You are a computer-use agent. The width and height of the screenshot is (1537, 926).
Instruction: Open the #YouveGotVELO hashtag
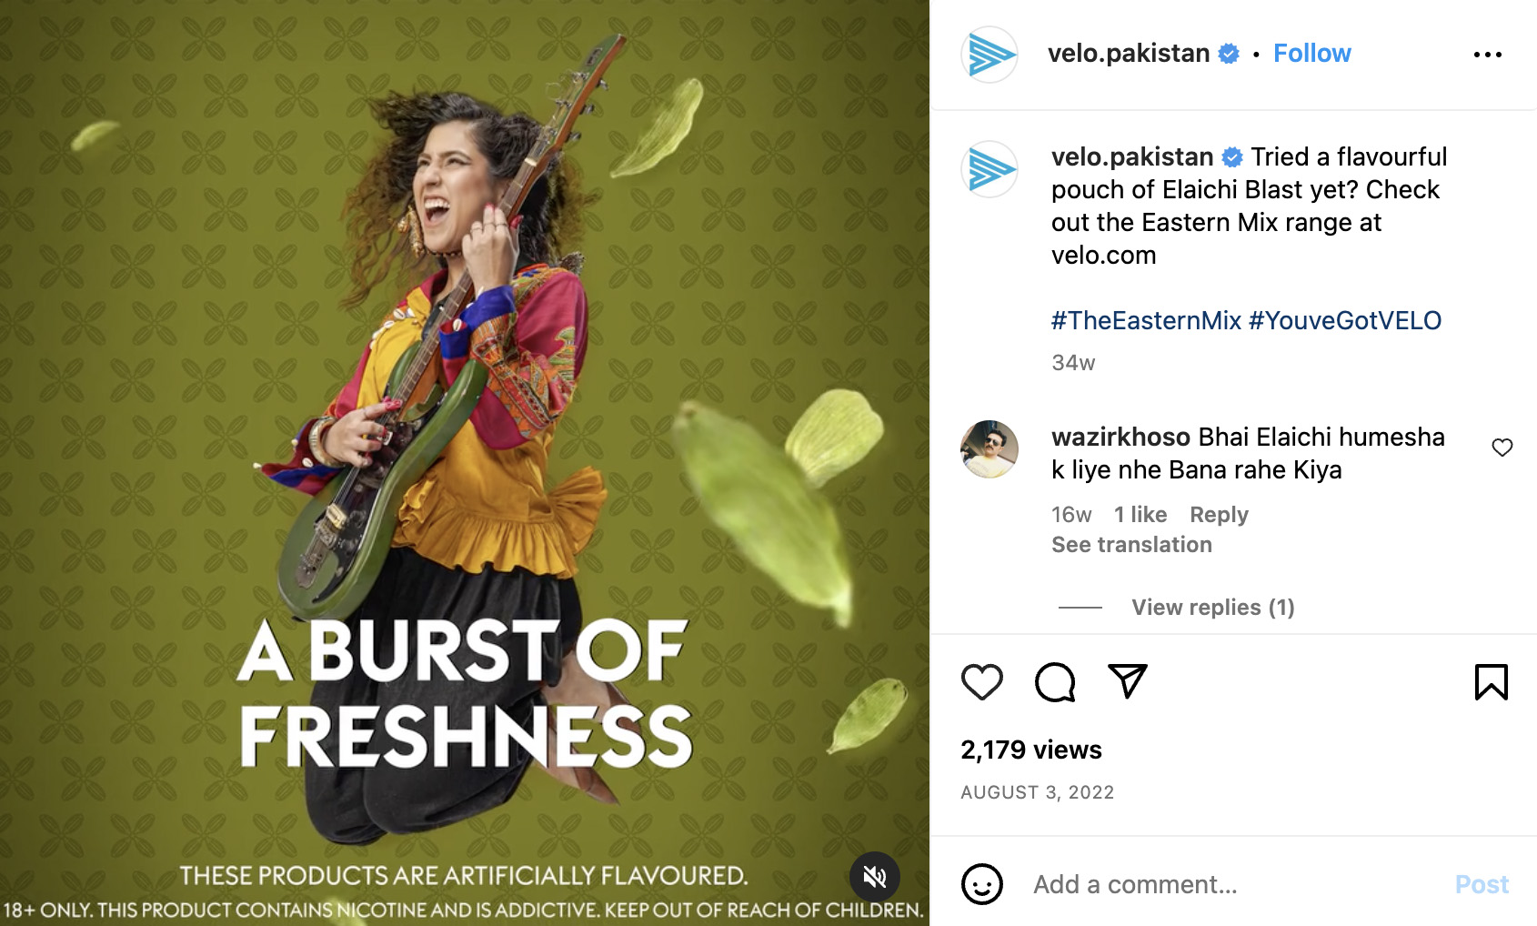coord(1345,320)
